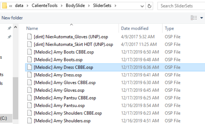Click date 4/9/2017 5:32 AM
205x124 pixels.
coord(138,37)
